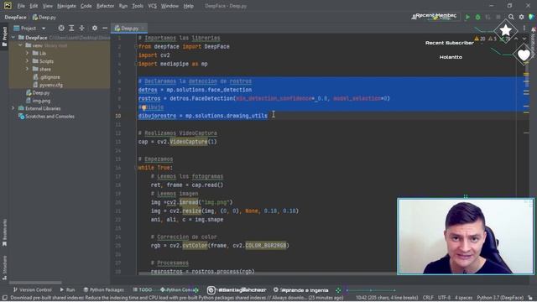Viewport: 537px width, 302px height.
Task: Click the Project panel horizontal scrollbar
Action: click(35, 283)
